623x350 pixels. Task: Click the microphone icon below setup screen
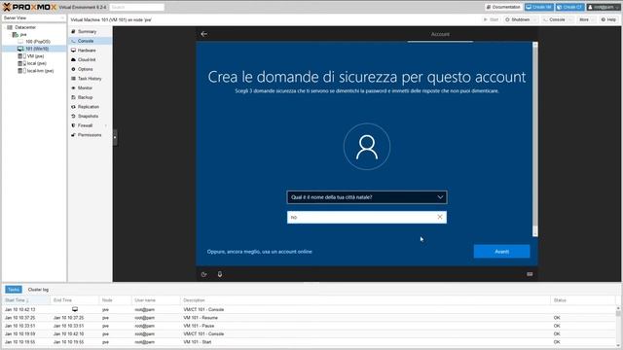220,274
